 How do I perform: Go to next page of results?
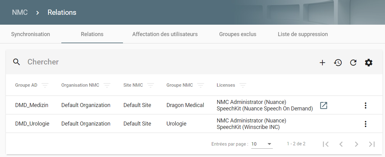pos(356,144)
